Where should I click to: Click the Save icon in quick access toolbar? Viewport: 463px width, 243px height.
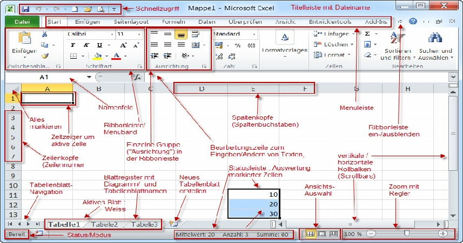pos(26,9)
